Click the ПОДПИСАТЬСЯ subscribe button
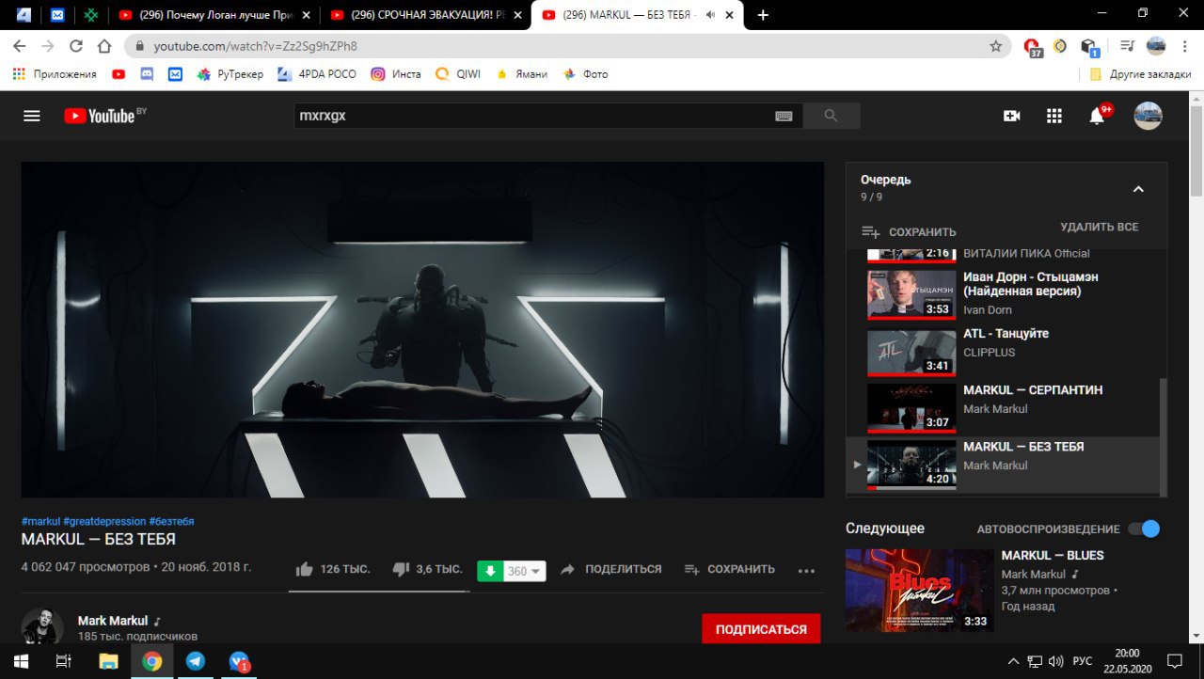The width and height of the screenshot is (1204, 679). tap(761, 629)
